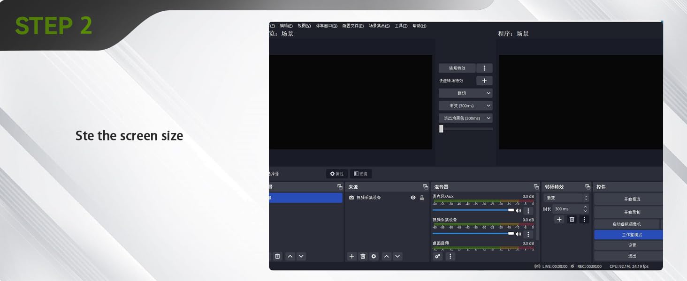Expand the 渐变 (300ms) quick transition dropdown
Screen dimensions: 687x281
tap(466, 106)
